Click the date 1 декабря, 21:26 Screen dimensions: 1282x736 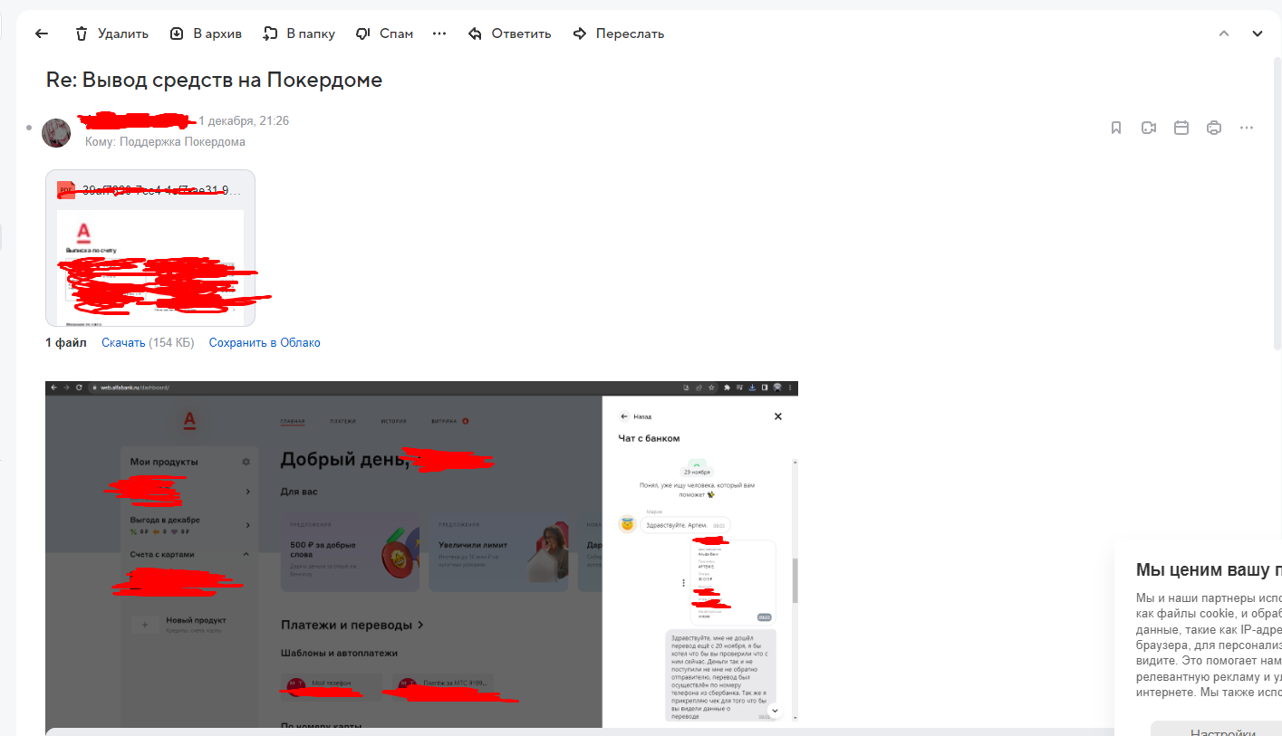pos(244,120)
